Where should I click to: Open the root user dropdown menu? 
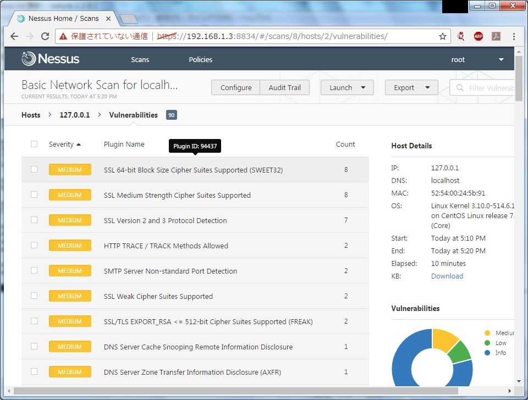pos(477,59)
